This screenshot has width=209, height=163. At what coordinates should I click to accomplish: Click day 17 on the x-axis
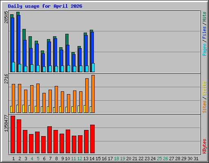(x=110, y=159)
